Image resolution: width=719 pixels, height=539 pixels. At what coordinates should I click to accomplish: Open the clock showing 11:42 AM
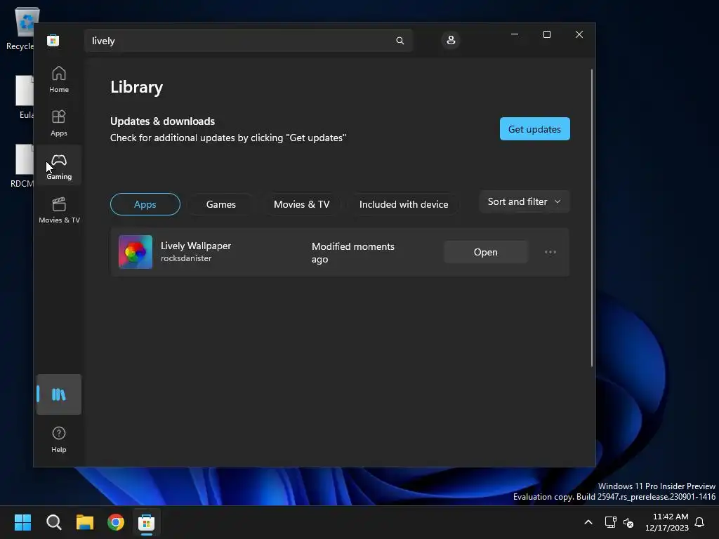click(x=667, y=522)
